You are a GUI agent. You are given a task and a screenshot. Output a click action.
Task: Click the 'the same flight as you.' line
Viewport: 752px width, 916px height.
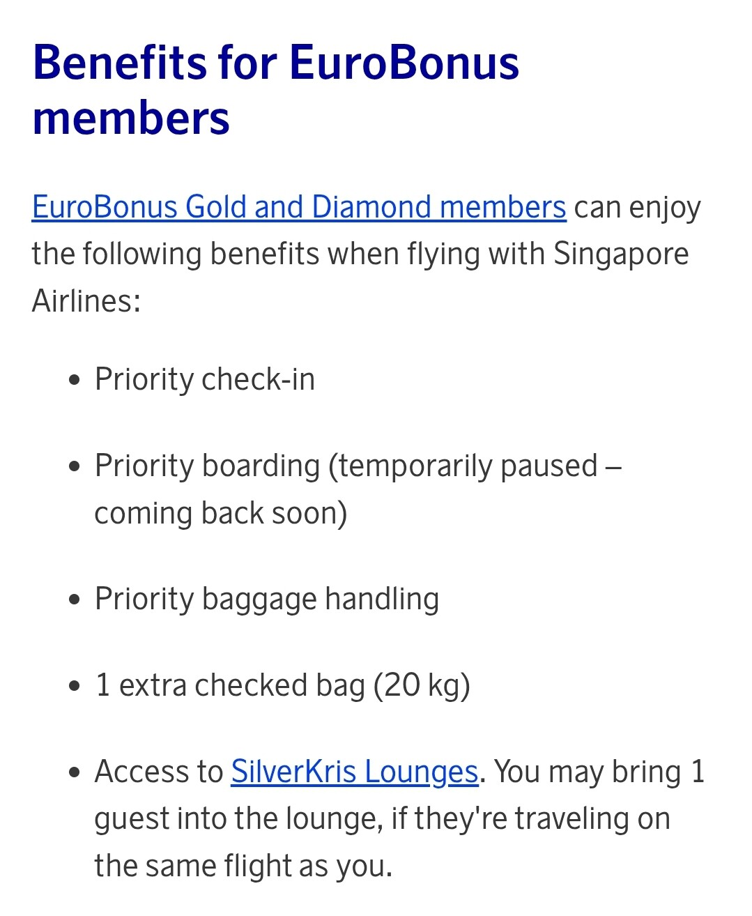243,866
